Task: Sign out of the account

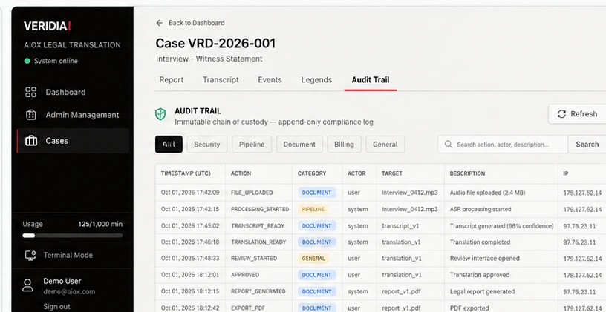Action: pyautogui.click(x=56, y=307)
